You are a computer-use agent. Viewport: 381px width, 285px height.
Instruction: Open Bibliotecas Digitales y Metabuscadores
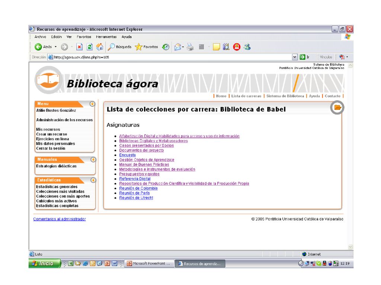click(x=154, y=141)
